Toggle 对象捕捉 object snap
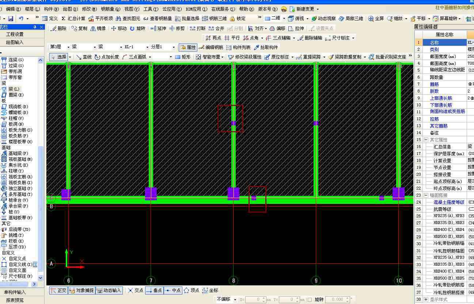Viewport: 474px width, 304px height. pyautogui.click(x=81, y=290)
